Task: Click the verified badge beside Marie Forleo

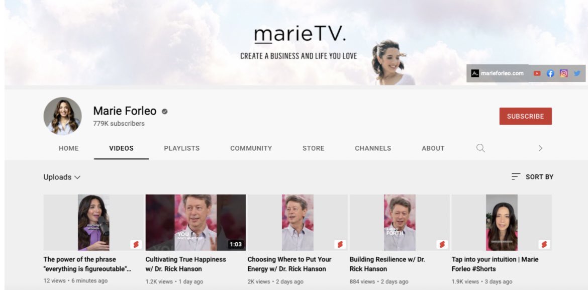Action: [x=165, y=112]
